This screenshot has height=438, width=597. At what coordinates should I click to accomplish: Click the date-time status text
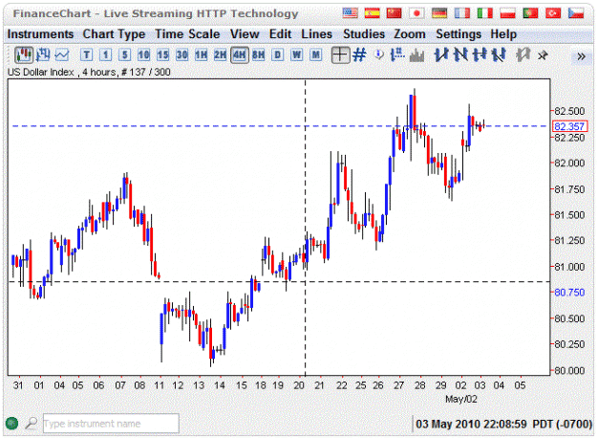[503, 424]
